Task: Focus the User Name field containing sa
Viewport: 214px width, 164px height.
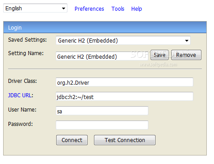Action: (102, 111)
